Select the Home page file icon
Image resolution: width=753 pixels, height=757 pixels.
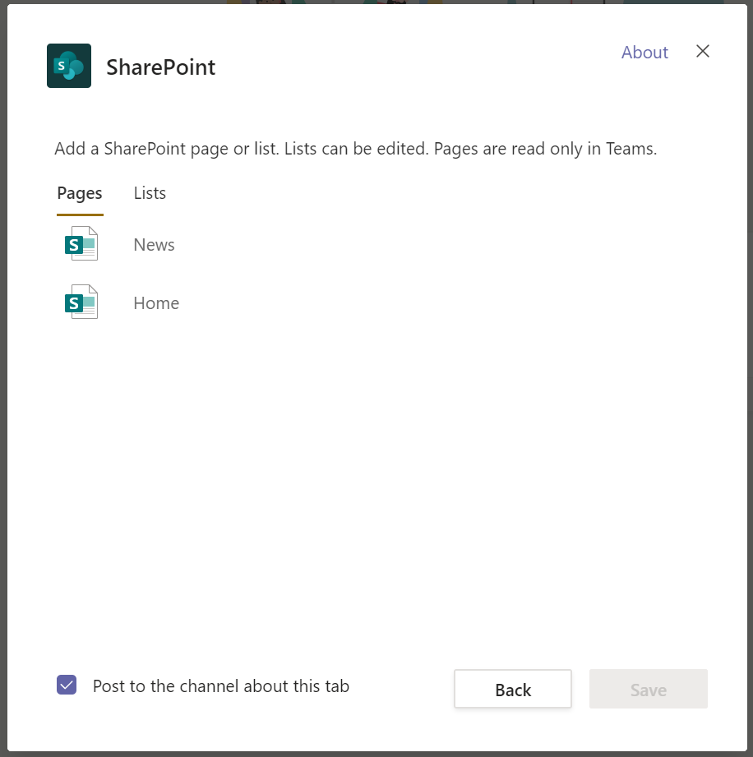tap(81, 302)
